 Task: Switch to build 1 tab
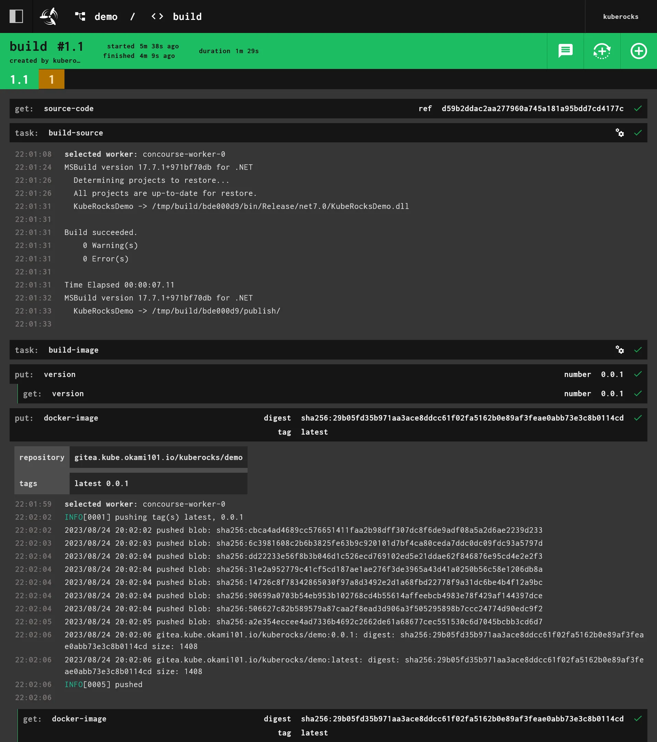(51, 79)
